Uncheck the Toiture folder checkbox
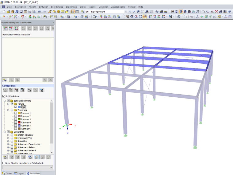 click(12, 104)
